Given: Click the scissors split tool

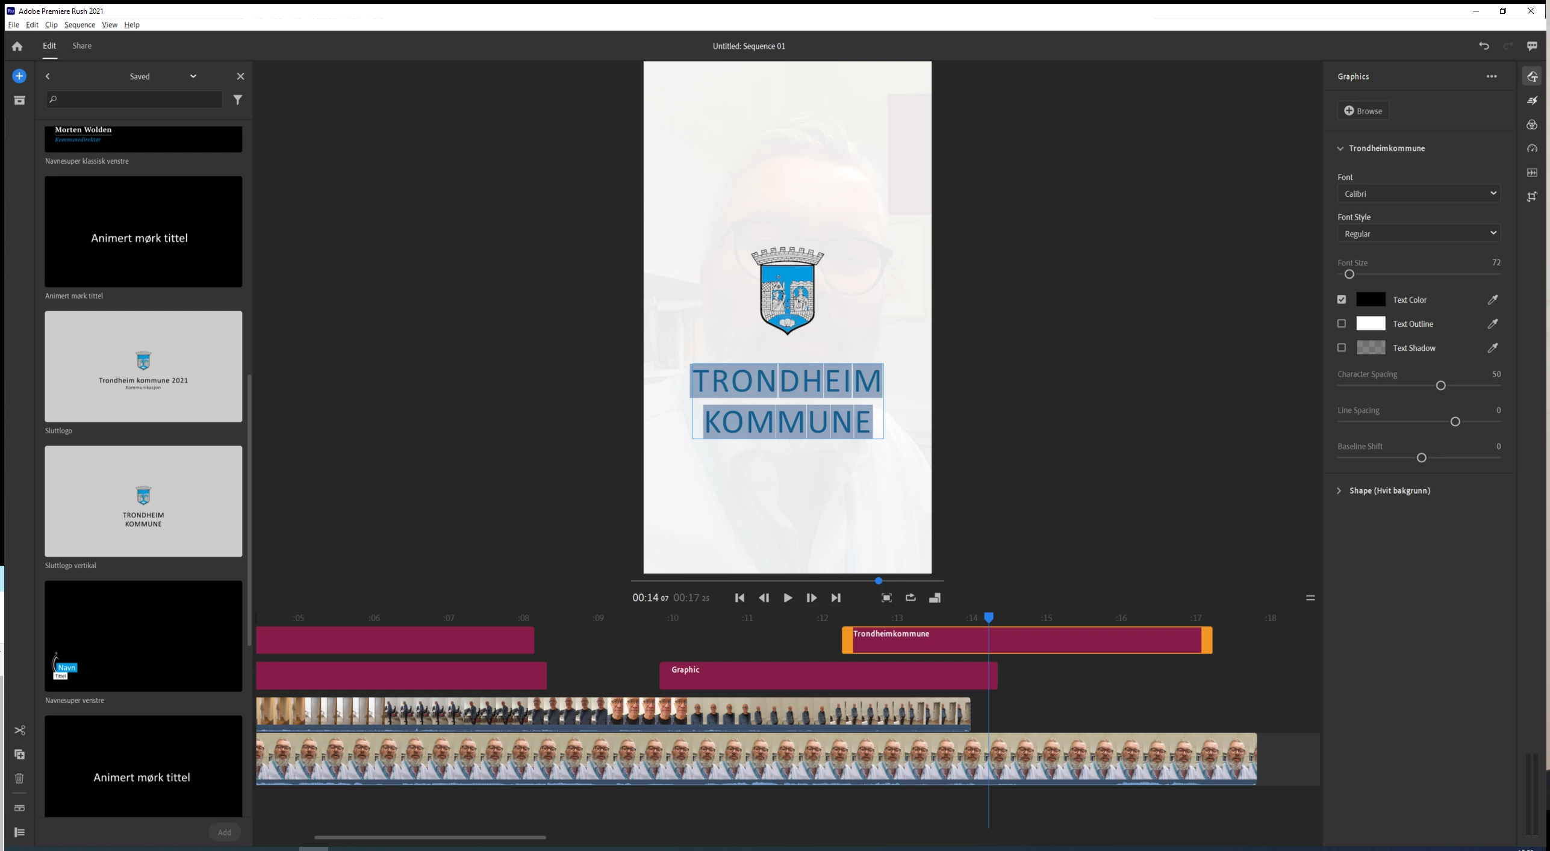Looking at the screenshot, I should [x=19, y=730].
